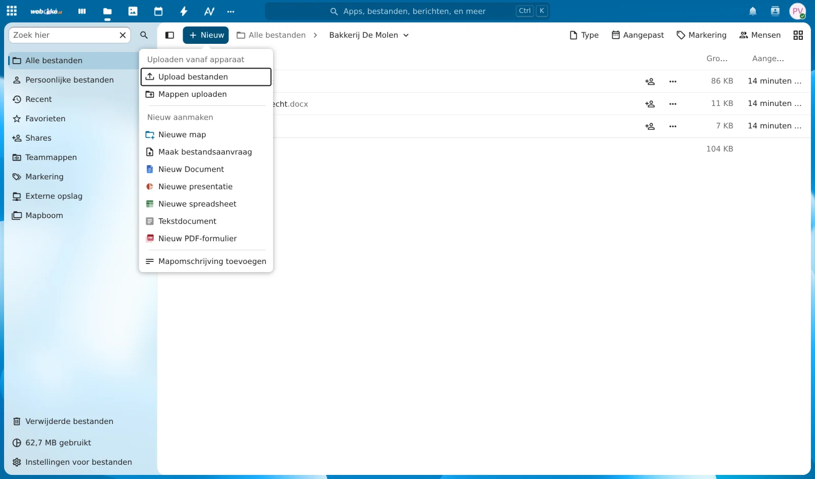Click the 62,7 MB gebruikt storage indicator
Screen dimensions: 815x479
coord(80,443)
